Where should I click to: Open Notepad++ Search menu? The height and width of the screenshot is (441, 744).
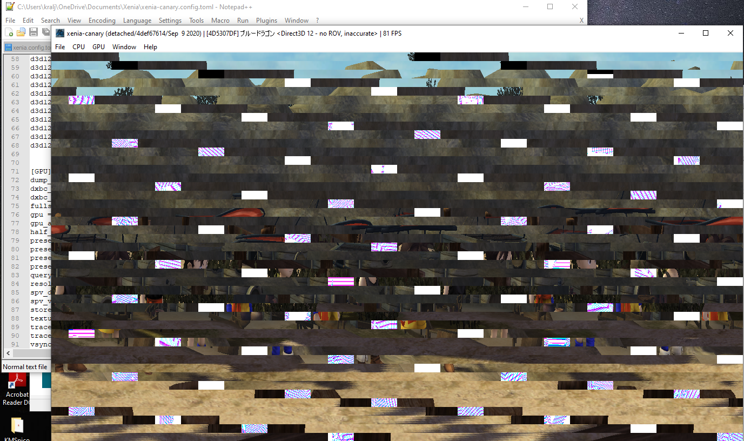tap(50, 21)
